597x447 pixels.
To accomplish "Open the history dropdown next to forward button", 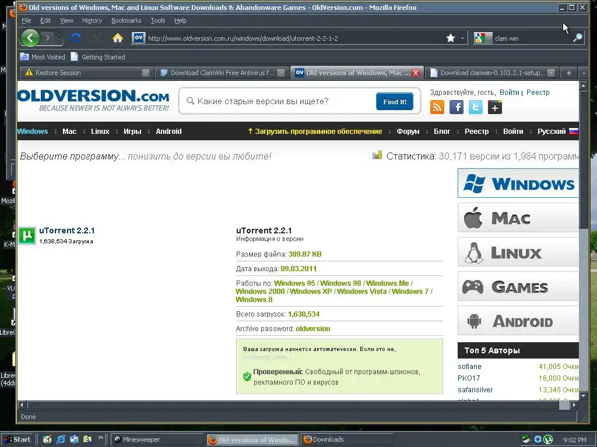I will (59, 38).
